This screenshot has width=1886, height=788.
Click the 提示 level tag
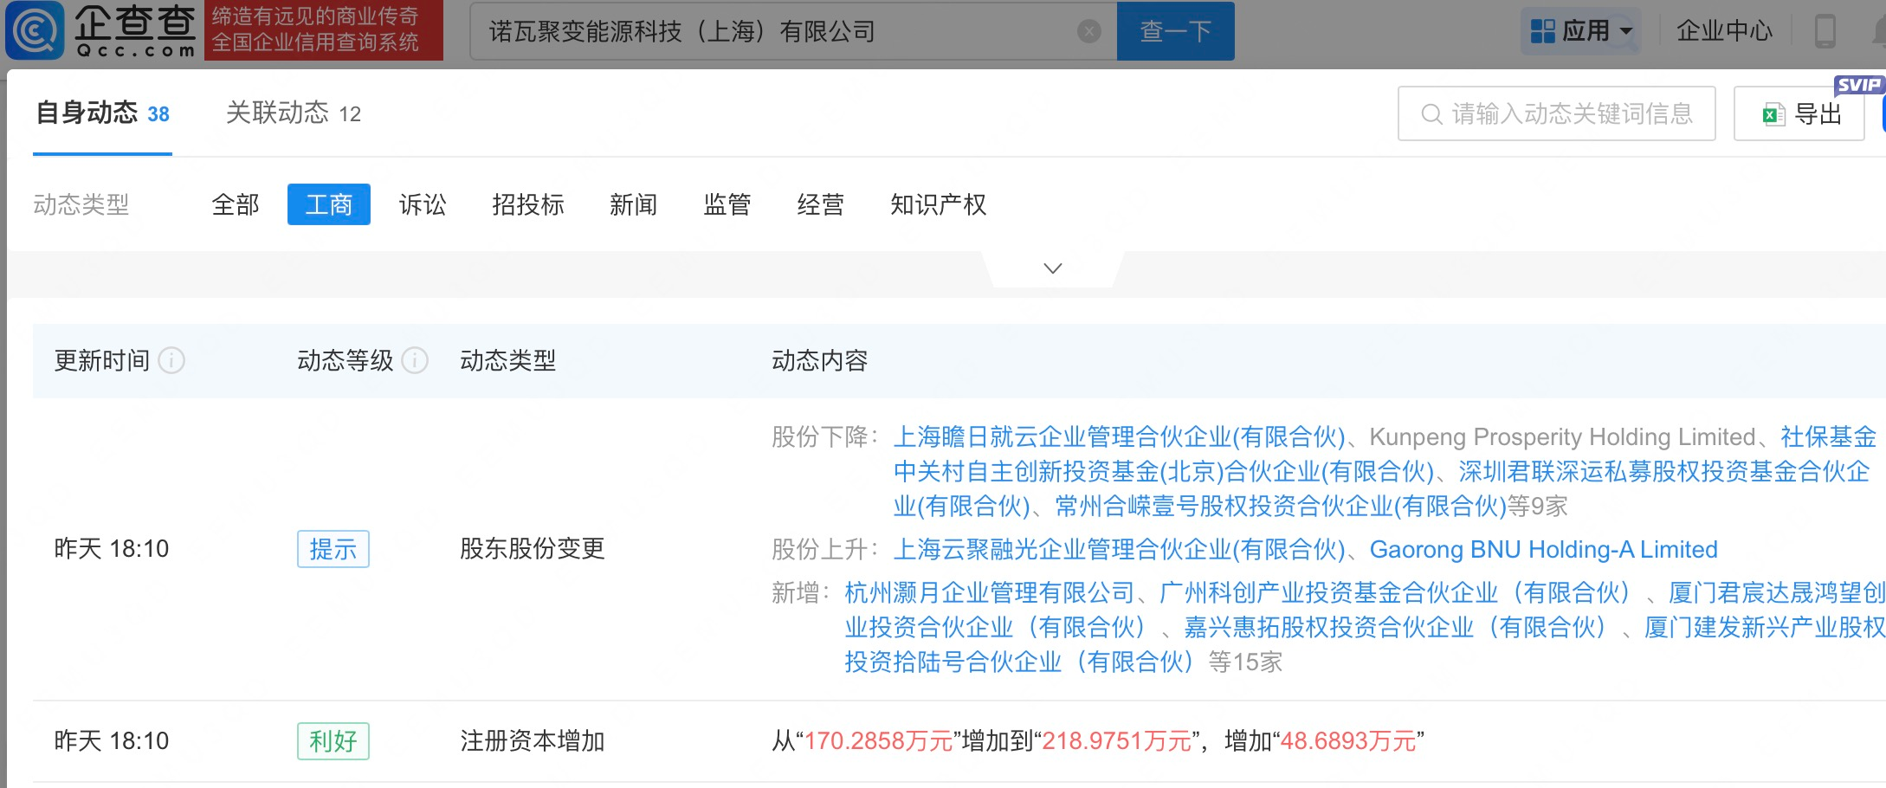pos(333,549)
